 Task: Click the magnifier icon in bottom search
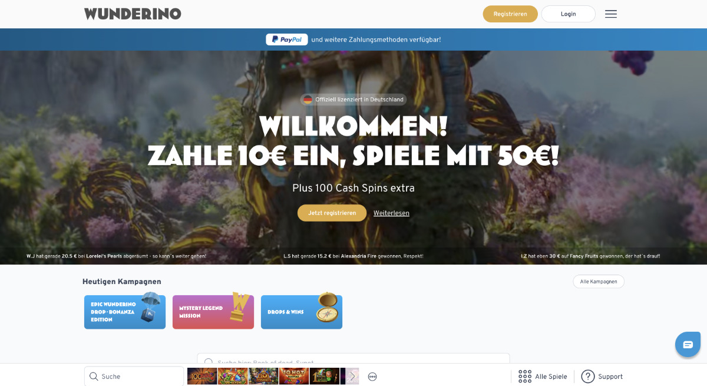point(94,376)
